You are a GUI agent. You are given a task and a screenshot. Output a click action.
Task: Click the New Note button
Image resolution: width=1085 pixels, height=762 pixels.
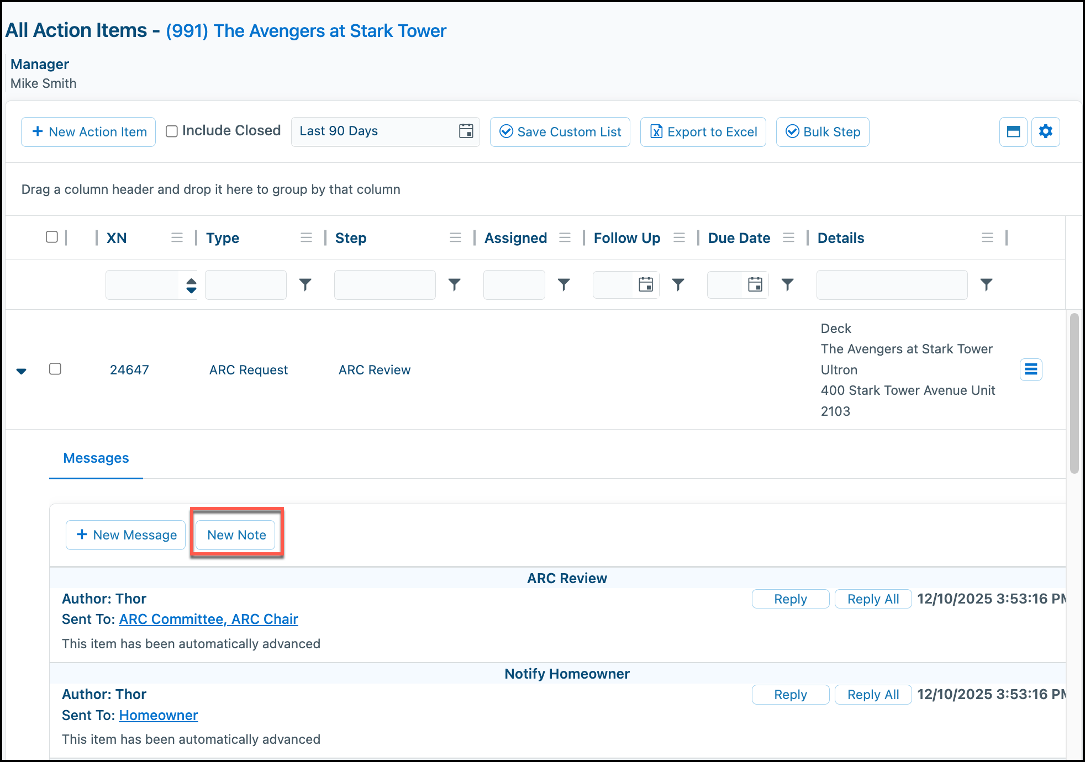[236, 535]
